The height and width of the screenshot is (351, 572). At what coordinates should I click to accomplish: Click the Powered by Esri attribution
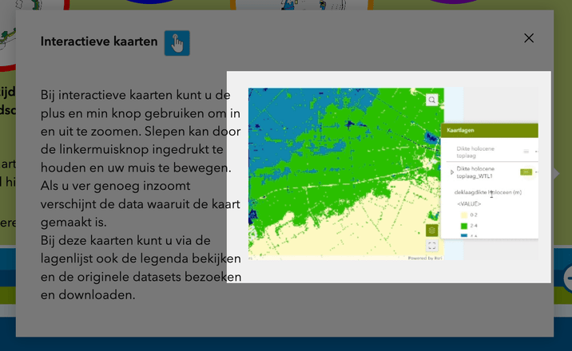click(x=423, y=258)
